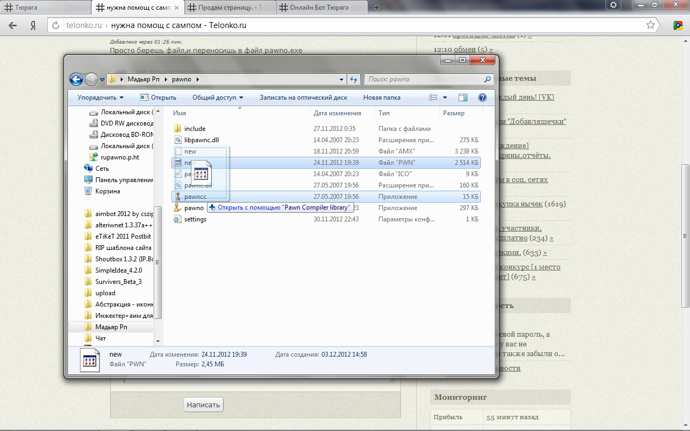Select the pawno application icon
This screenshot has height=431, width=690.
(x=177, y=208)
